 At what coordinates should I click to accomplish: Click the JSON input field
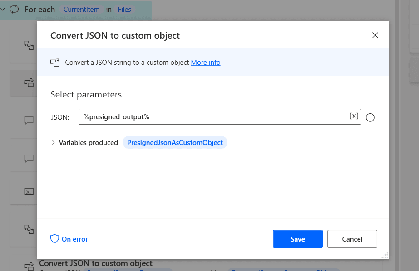(x=213, y=117)
